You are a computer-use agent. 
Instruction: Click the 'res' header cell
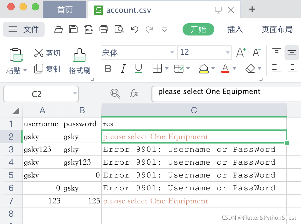[x=194, y=124]
